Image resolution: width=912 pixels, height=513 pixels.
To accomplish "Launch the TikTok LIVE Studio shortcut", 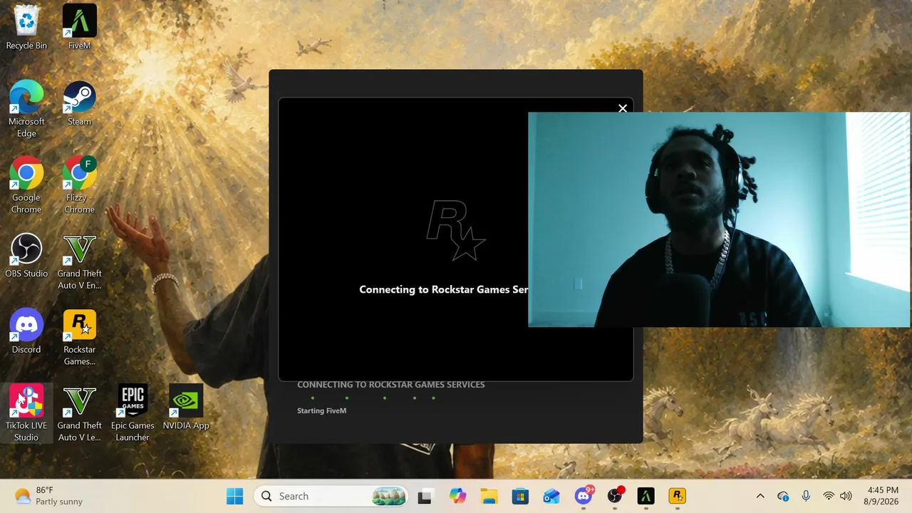I will point(26,414).
